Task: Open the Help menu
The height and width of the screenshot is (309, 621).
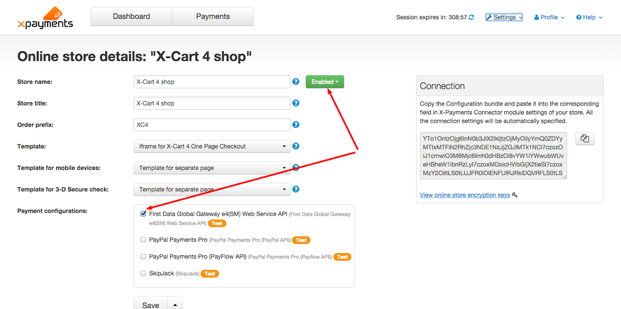Action: pyautogui.click(x=590, y=17)
